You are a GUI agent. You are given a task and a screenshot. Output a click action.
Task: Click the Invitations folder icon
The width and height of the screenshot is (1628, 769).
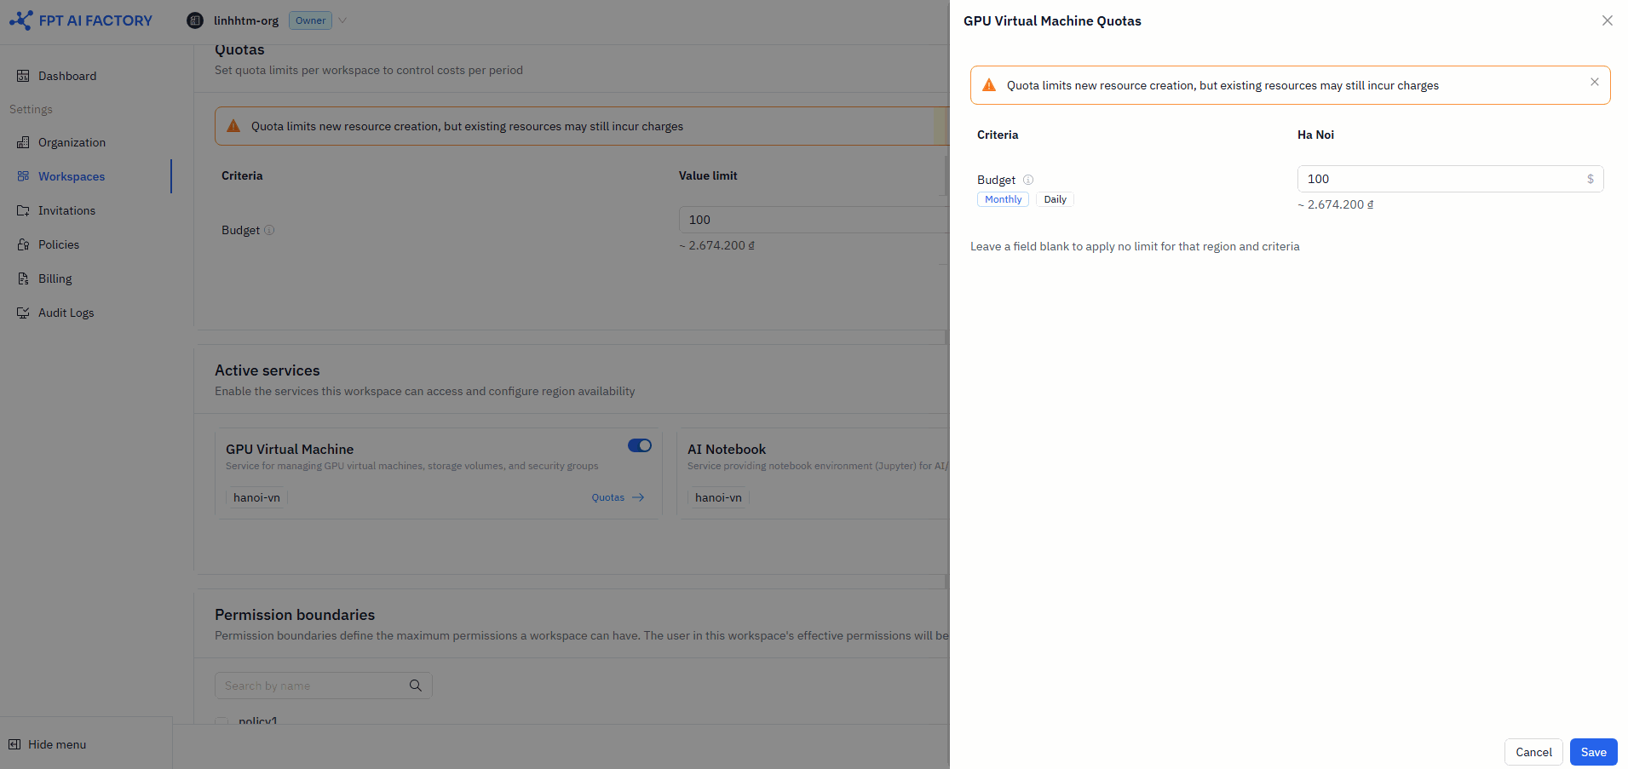(23, 210)
